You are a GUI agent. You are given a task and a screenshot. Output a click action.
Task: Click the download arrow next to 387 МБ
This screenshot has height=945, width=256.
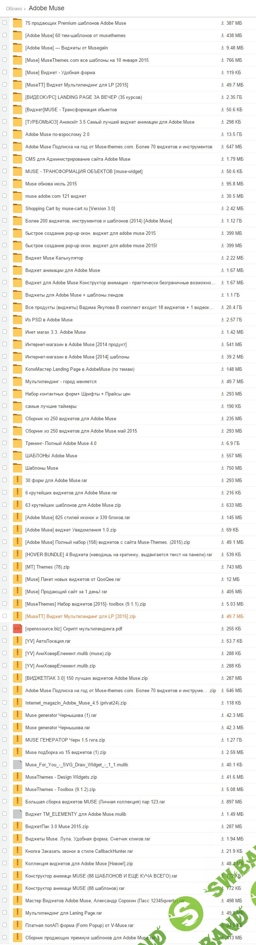click(x=222, y=23)
